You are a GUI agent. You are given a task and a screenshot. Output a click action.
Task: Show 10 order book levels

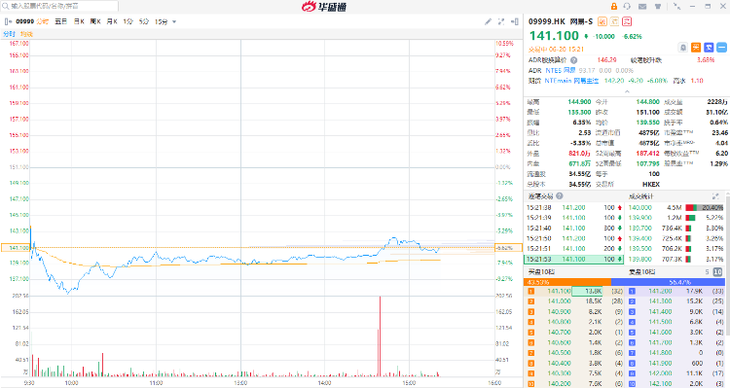[x=717, y=271]
